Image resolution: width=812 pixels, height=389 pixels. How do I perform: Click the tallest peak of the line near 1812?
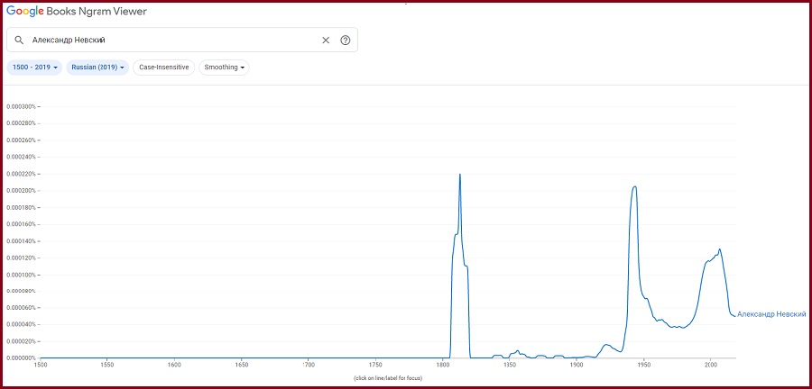[460, 175]
